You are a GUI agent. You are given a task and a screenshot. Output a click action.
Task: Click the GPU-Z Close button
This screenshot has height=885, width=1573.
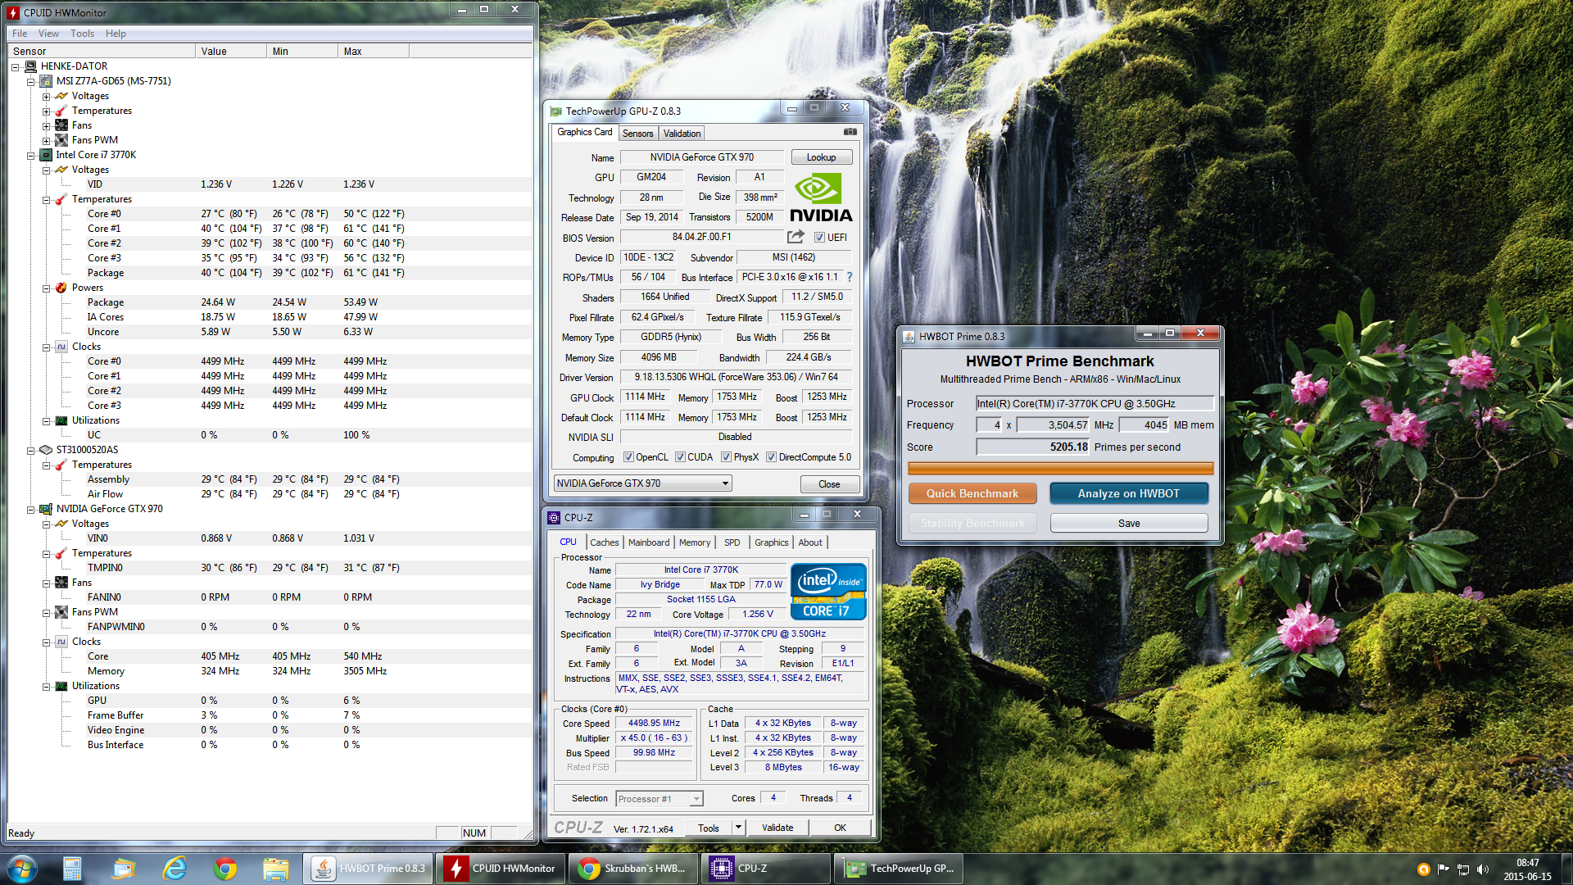point(829,484)
